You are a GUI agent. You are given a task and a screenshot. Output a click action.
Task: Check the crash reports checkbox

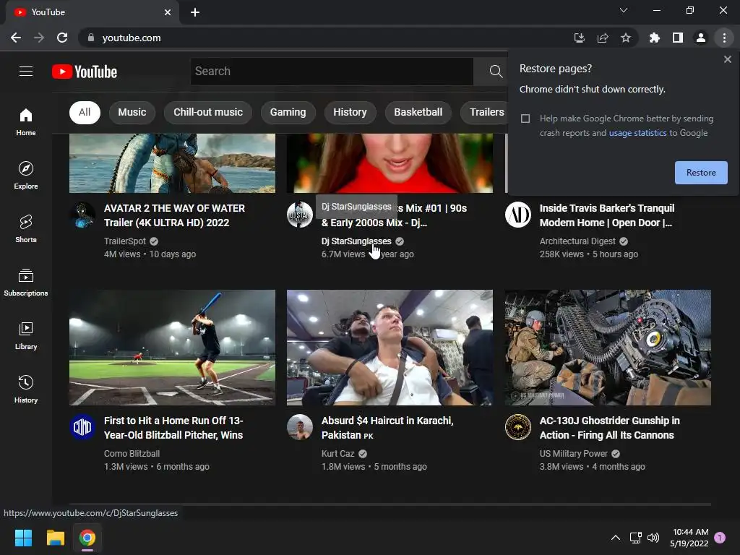coord(525,119)
